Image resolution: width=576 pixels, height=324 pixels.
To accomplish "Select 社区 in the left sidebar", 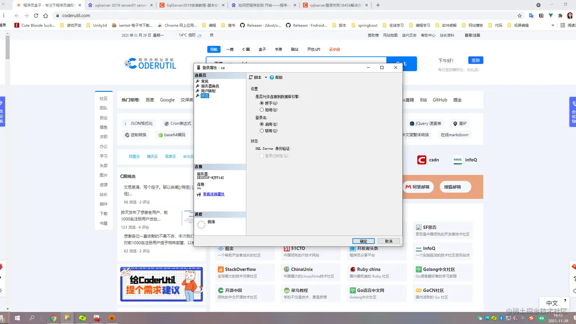I will point(104,98).
